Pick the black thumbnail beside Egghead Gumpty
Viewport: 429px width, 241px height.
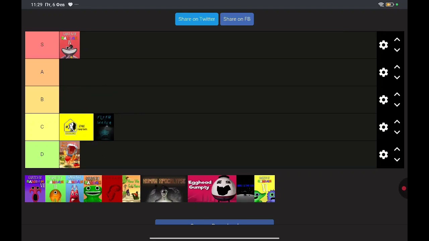click(245, 189)
